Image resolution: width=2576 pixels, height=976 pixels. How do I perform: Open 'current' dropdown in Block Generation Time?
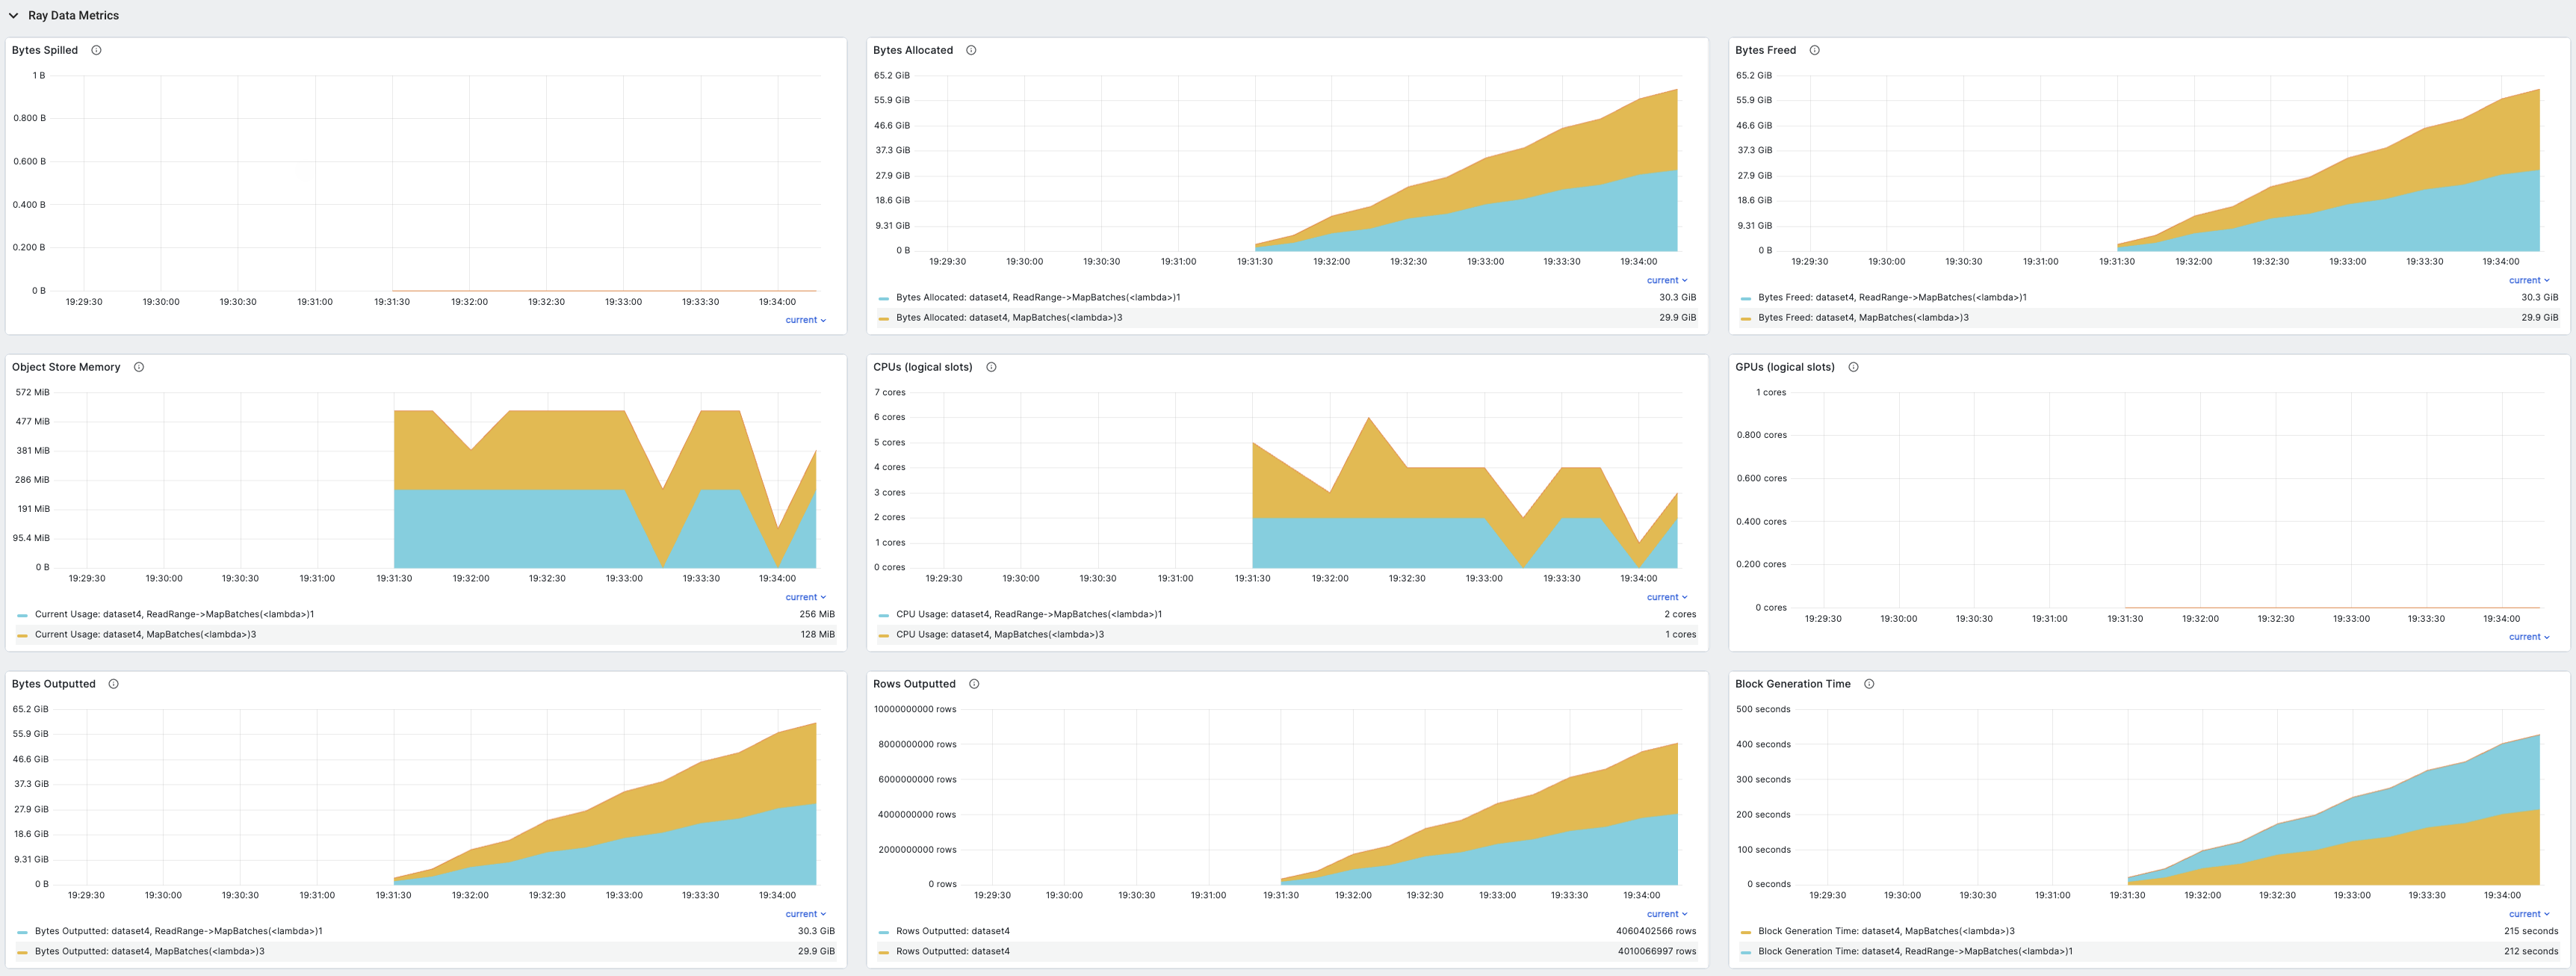(x=2529, y=914)
